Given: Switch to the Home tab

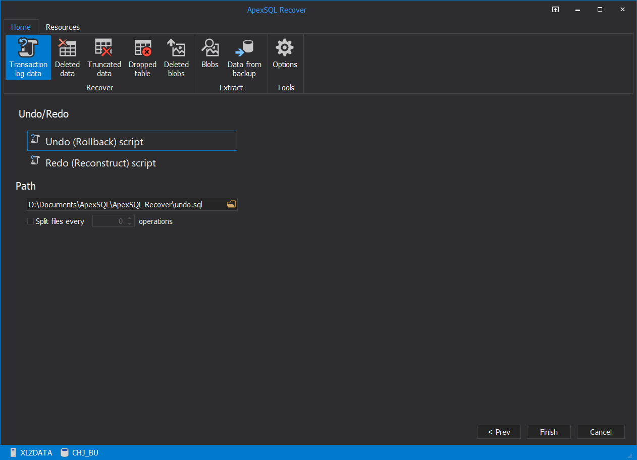Looking at the screenshot, I should click(x=21, y=27).
